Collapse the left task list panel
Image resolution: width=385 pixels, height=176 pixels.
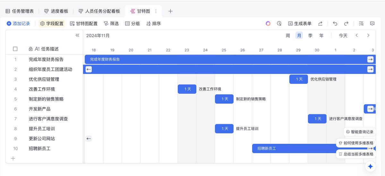(x=77, y=36)
